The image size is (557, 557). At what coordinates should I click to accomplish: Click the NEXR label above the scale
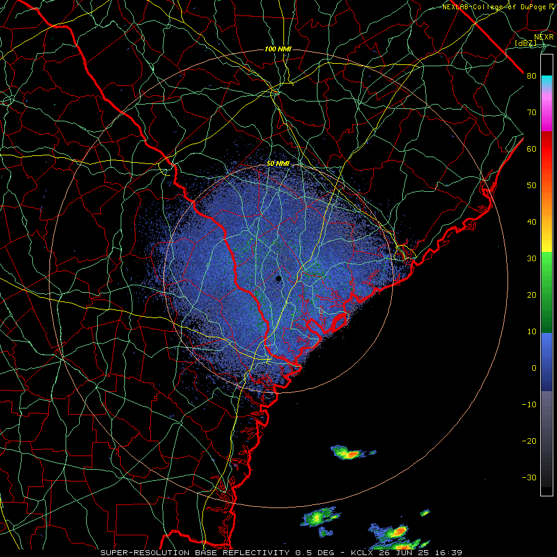tap(544, 37)
